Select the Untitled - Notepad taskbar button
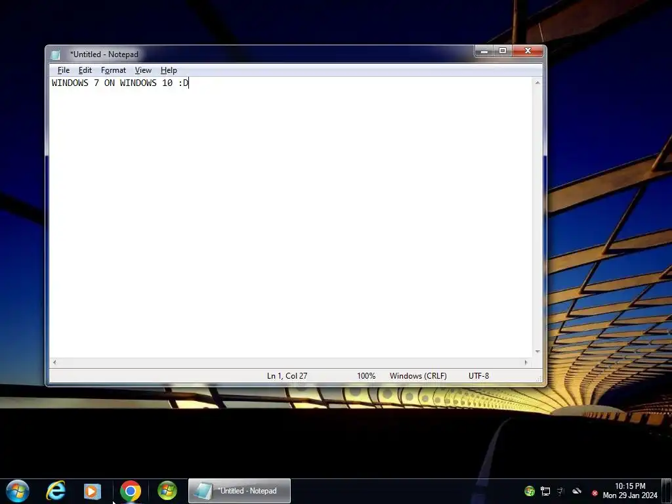 click(x=240, y=491)
